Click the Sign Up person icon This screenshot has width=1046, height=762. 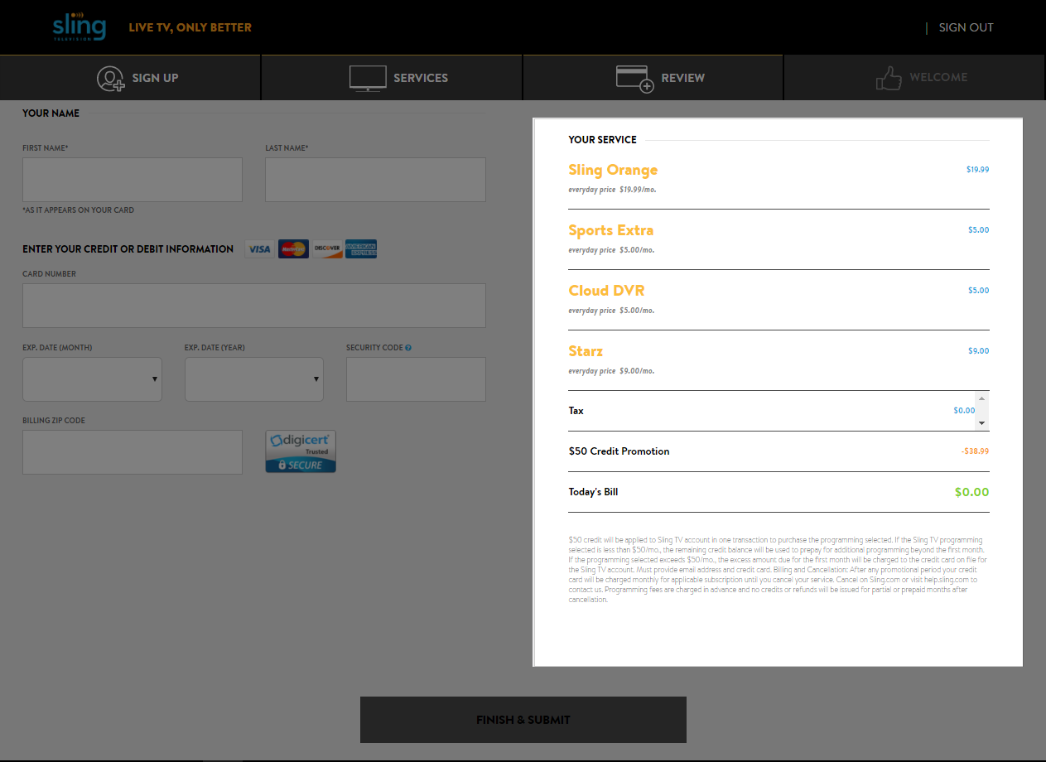pyautogui.click(x=110, y=78)
